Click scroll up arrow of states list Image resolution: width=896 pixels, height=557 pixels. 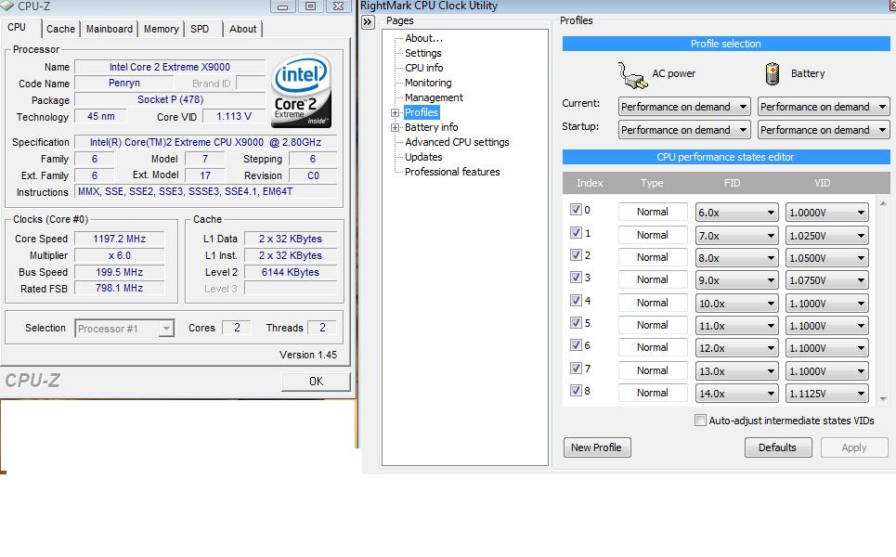pos(883,203)
